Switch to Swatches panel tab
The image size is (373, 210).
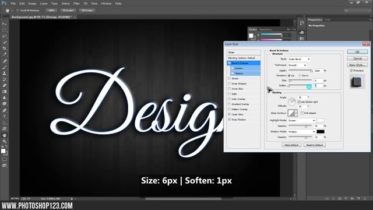pos(266,30)
